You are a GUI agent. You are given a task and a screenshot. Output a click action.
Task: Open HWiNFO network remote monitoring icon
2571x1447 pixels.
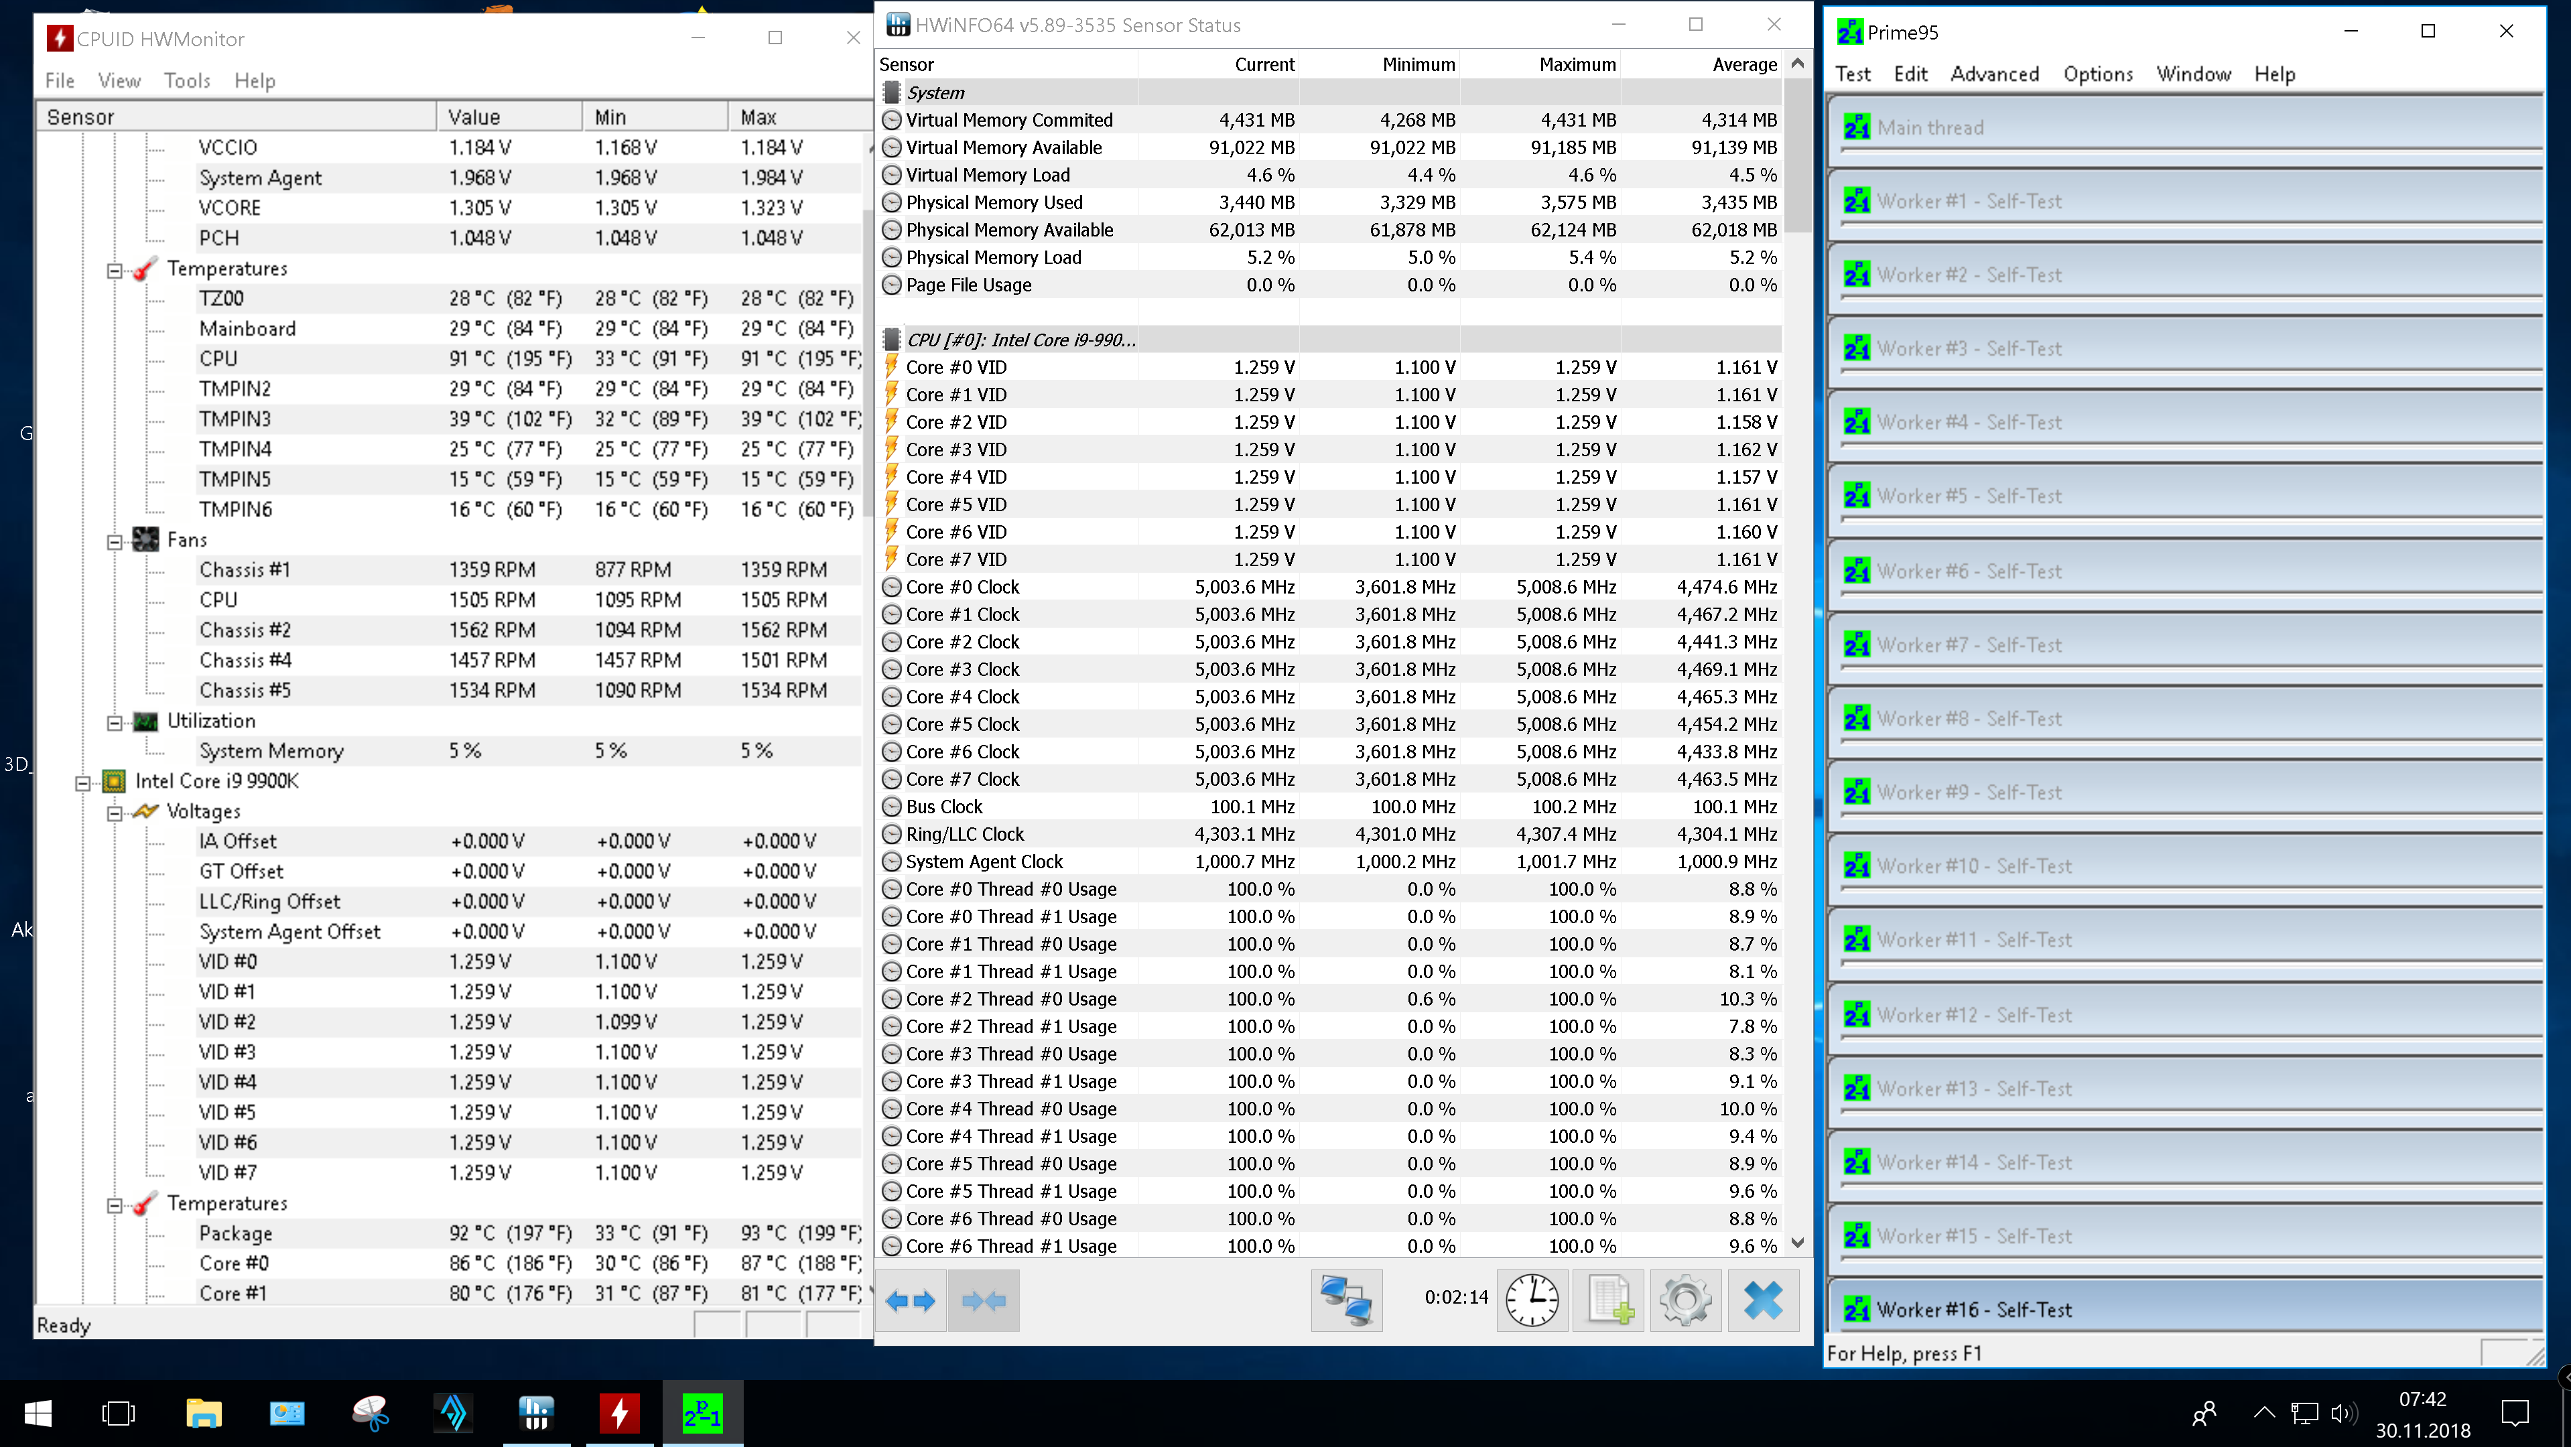click(1346, 1300)
